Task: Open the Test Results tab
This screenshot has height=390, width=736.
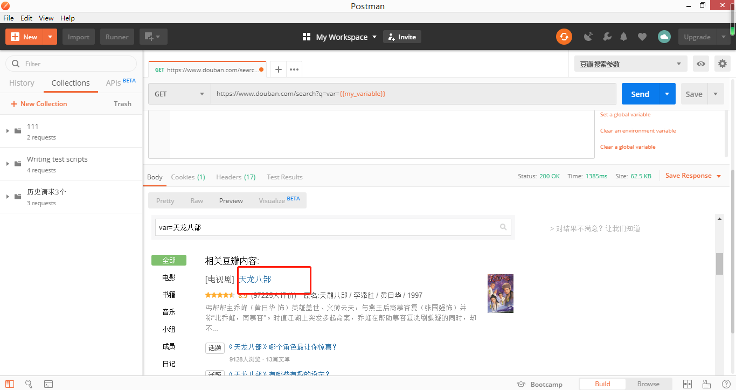Action: tap(284, 177)
